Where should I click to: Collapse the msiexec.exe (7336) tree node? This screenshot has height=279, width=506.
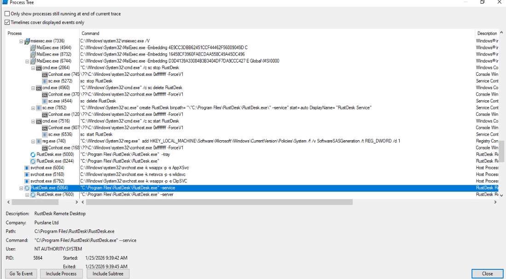21,41
